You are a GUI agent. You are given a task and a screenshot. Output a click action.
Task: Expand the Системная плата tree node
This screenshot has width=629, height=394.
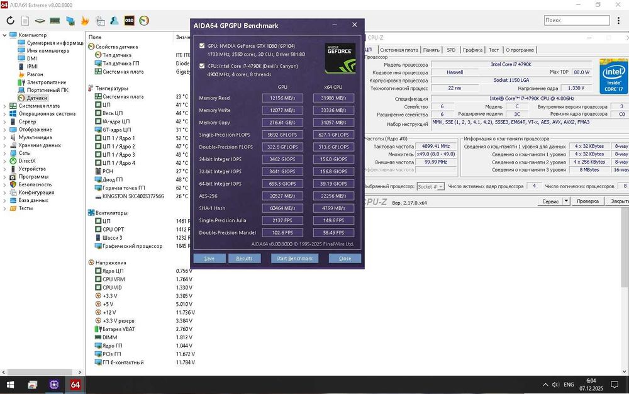(x=4, y=106)
